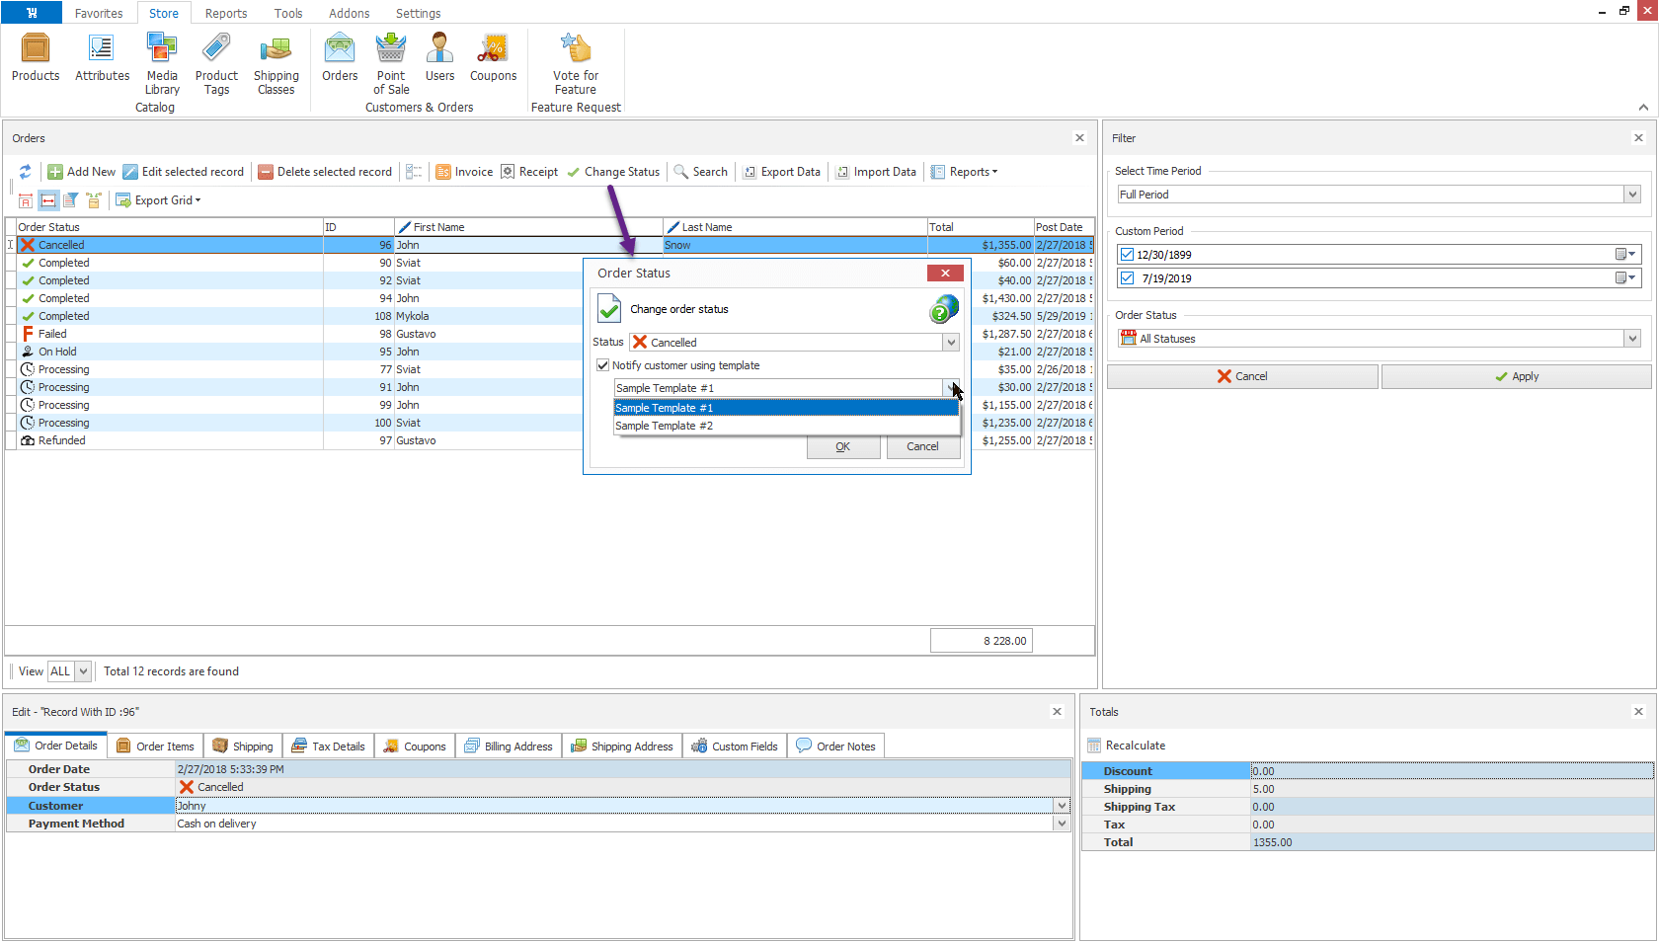This screenshot has height=943, width=1659.
Task: Toggle Notify customer using template checkbox
Action: click(x=603, y=365)
